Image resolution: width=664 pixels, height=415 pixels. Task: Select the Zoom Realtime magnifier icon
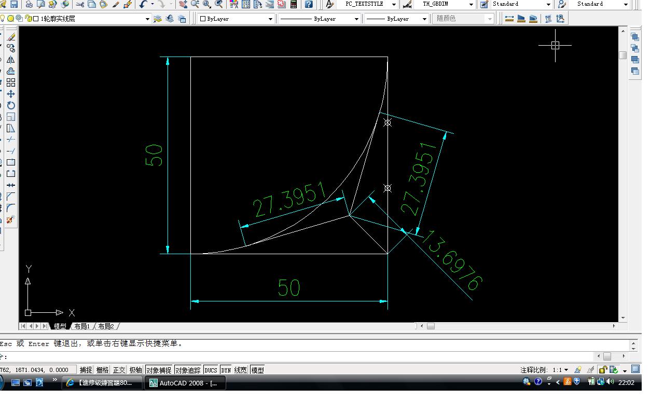tap(195, 4)
